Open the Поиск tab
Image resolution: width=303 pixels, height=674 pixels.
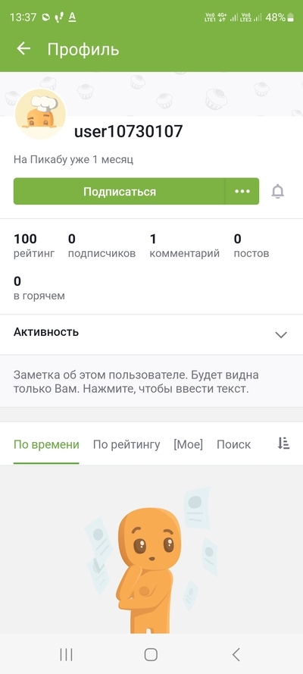click(x=233, y=444)
